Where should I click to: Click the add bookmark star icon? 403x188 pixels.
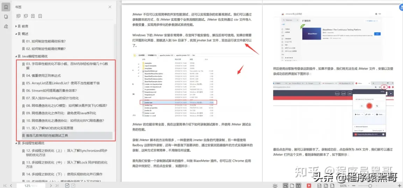[x=33, y=16]
